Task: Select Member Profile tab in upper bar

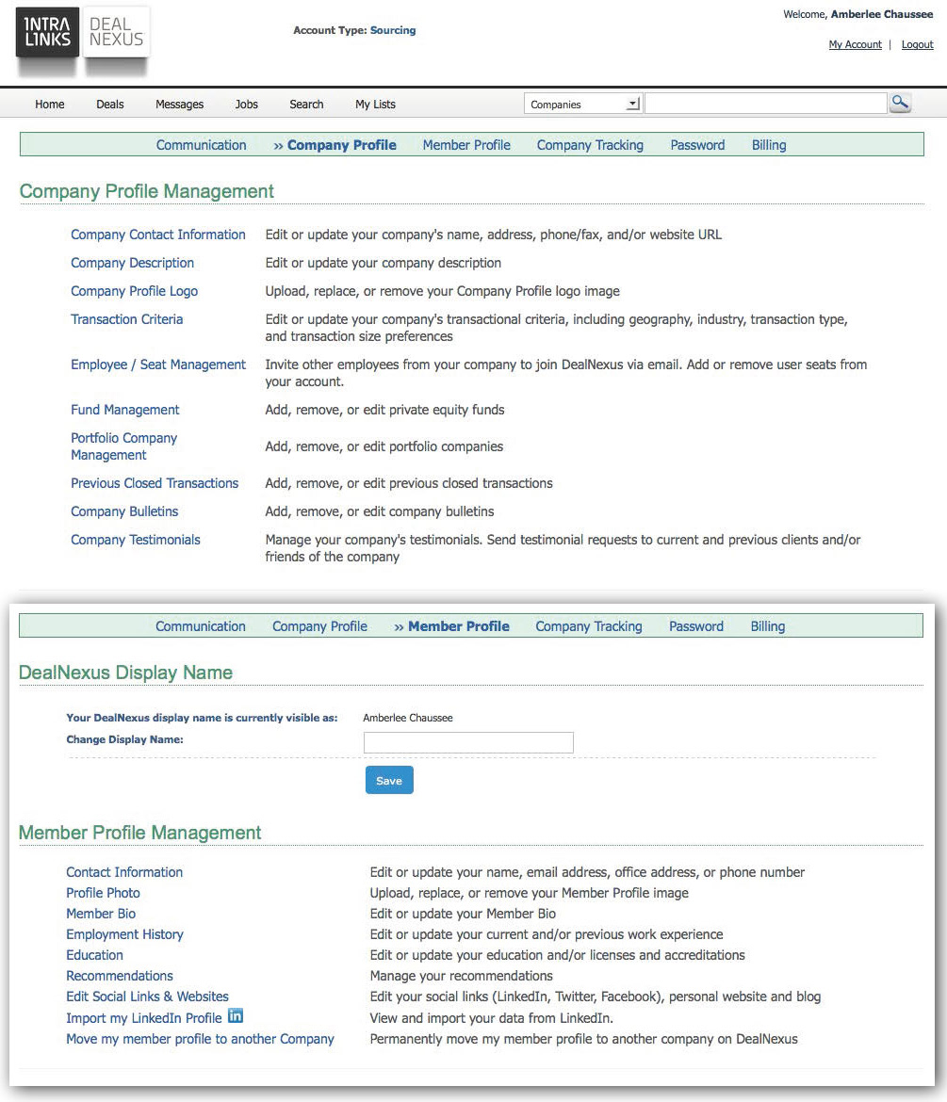Action: pyautogui.click(x=466, y=145)
